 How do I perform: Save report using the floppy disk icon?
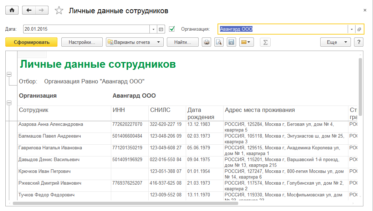231,42
